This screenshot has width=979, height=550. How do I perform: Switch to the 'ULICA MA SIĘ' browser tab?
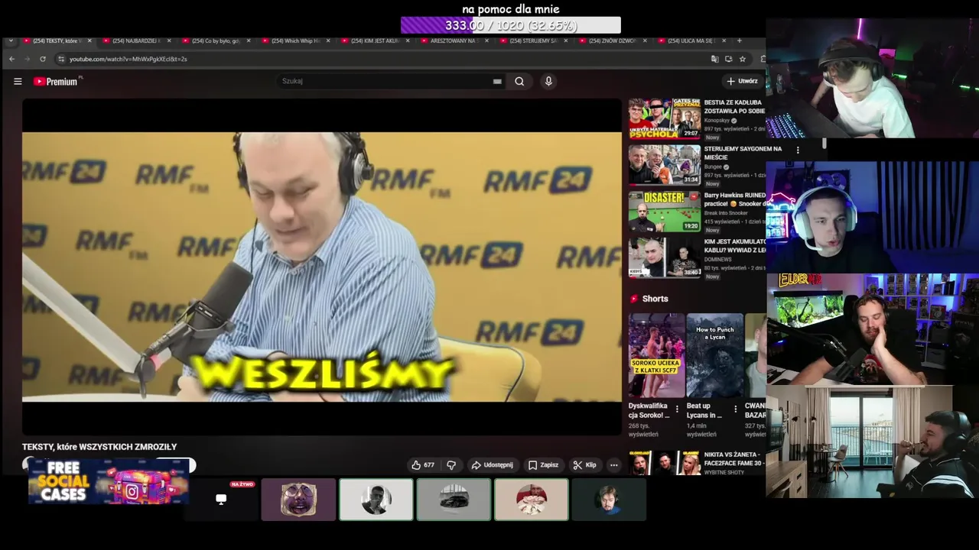pos(690,40)
